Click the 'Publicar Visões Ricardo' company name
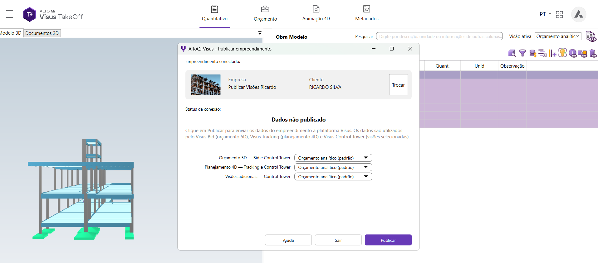 252,87
